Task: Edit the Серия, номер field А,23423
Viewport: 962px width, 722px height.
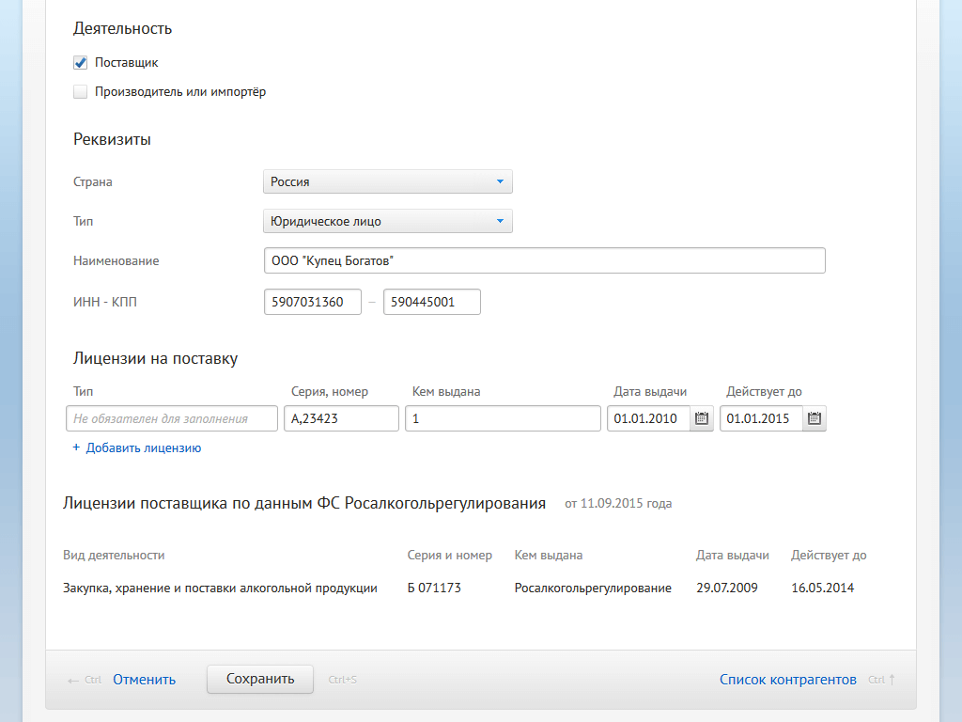Action: (341, 418)
